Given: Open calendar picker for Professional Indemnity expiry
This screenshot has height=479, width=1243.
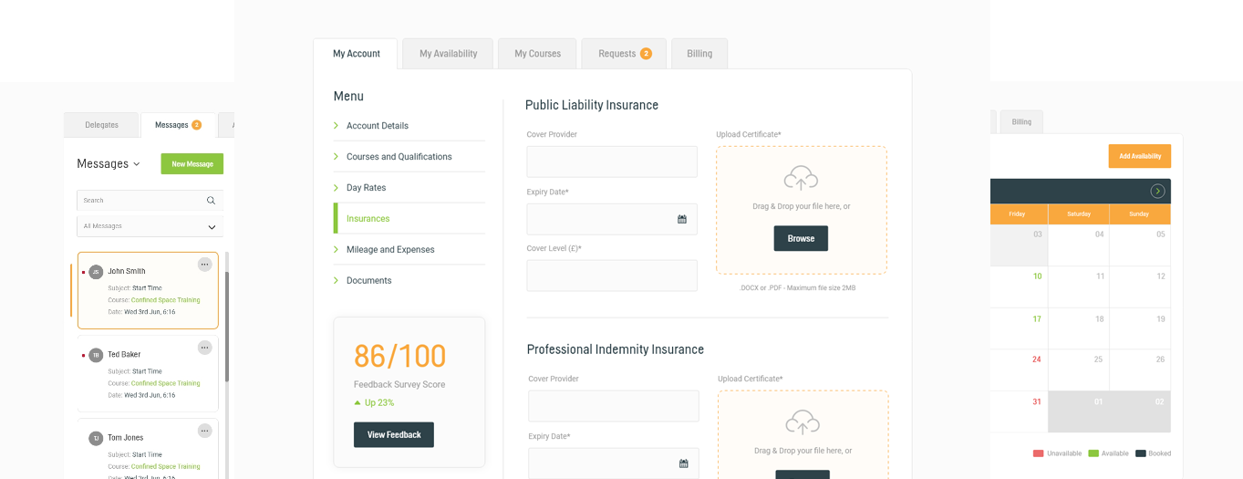Looking at the screenshot, I should (x=684, y=463).
